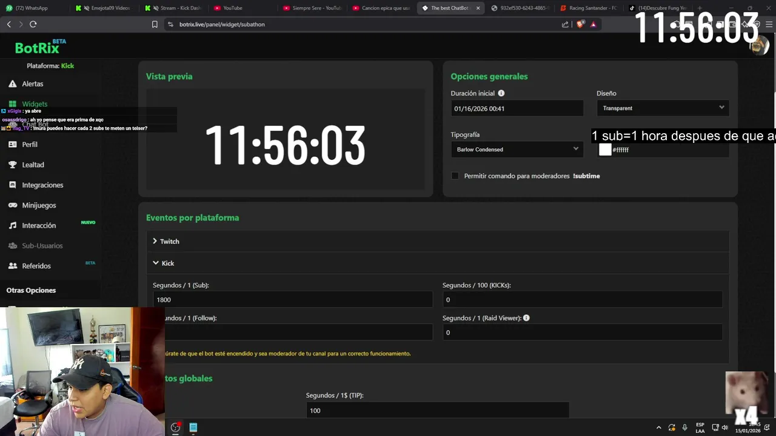Image resolution: width=776 pixels, height=436 pixels.
Task: Collapse the Kick events section
Action: 438,263
